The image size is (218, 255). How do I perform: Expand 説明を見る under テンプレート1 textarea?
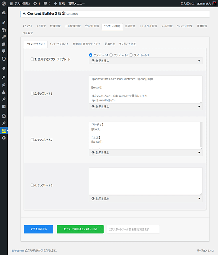145,107
